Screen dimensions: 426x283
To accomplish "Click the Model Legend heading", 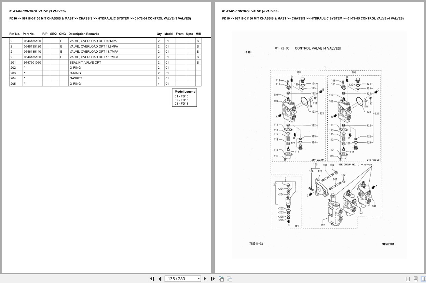I will 185,92.
